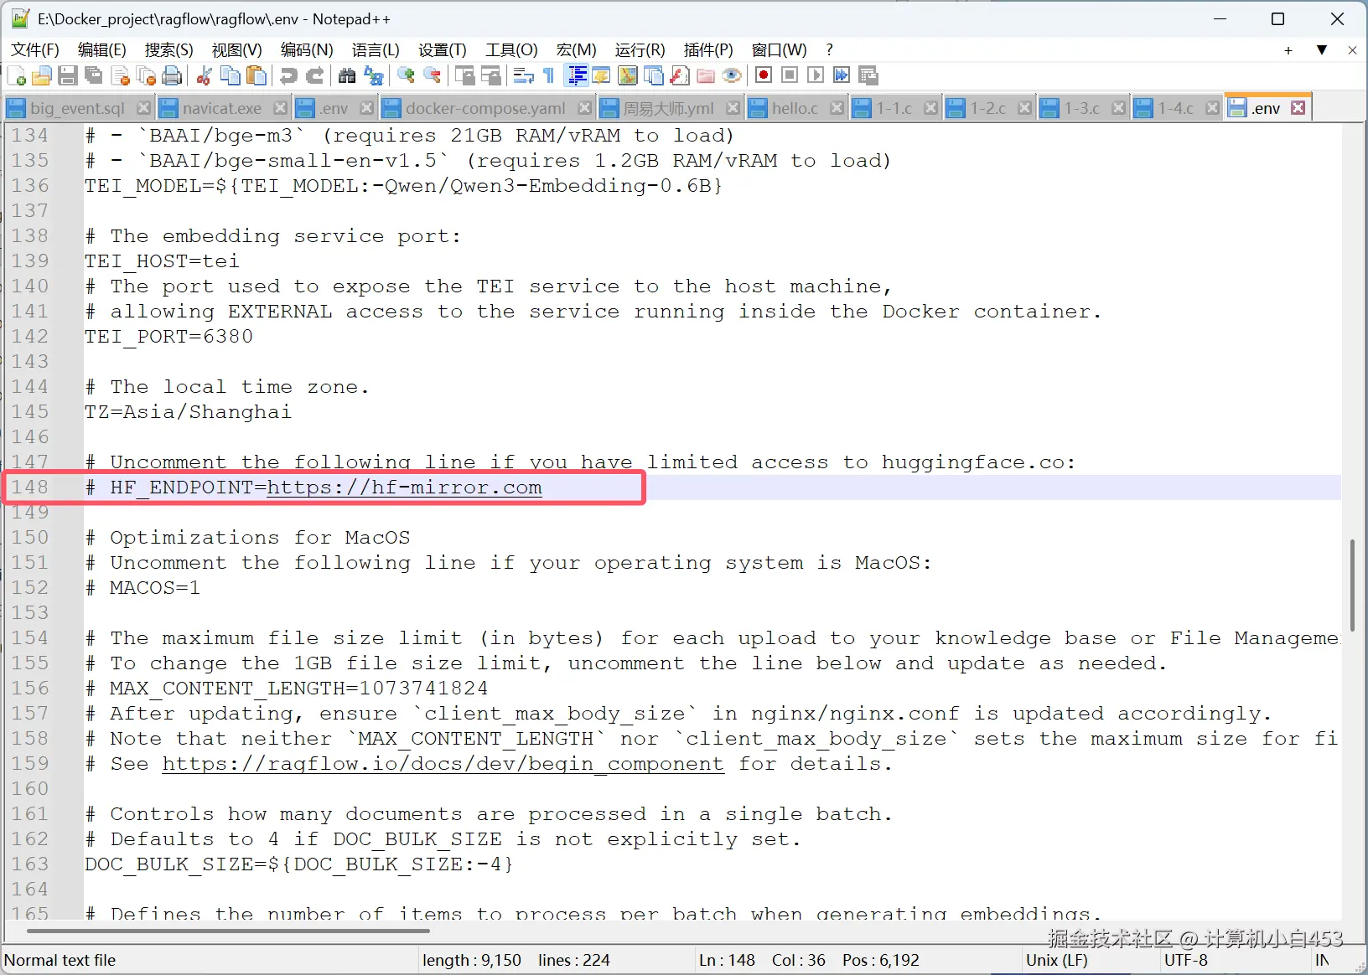Undo the last edit

[x=288, y=76]
